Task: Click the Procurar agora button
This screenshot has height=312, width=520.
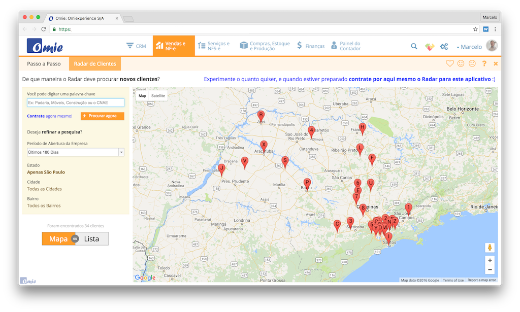Action: click(103, 116)
